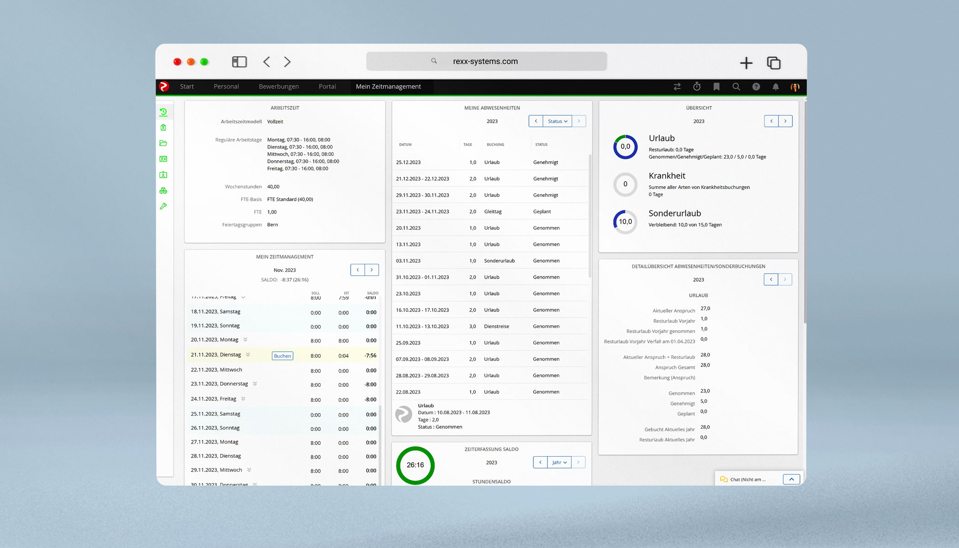Click the browser address bar showing rexx-systems.com

pyautogui.click(x=485, y=61)
